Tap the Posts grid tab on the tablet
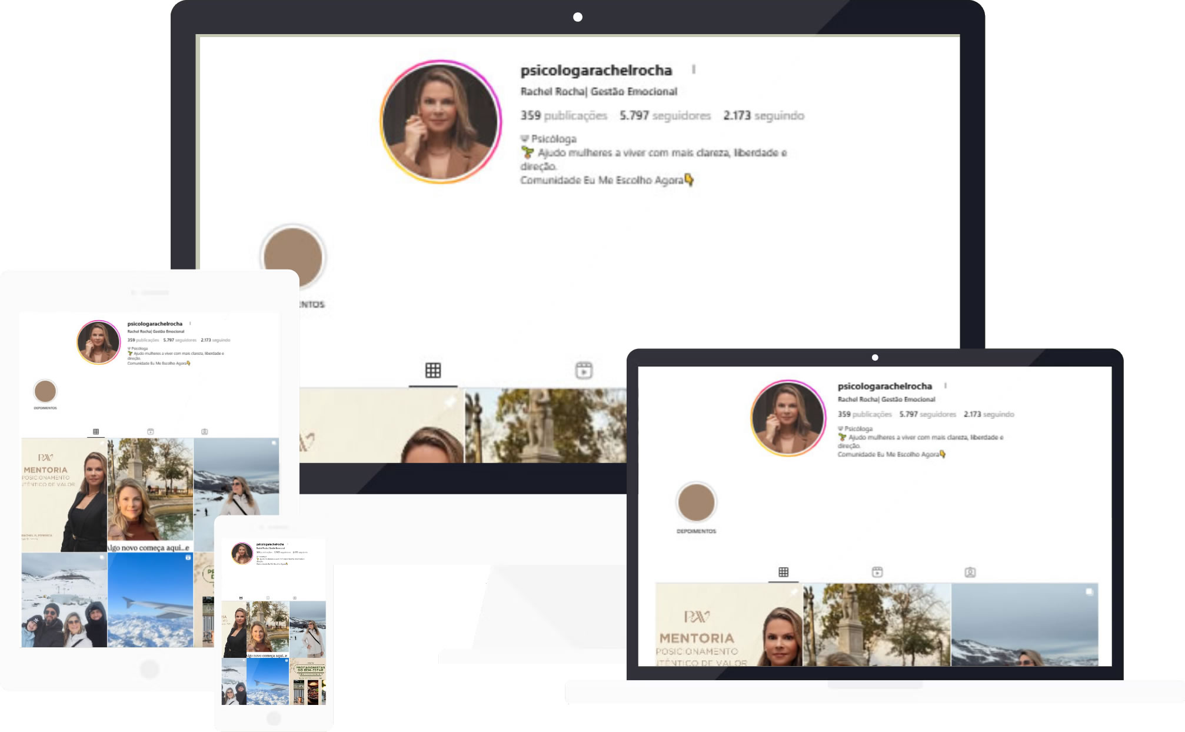Image resolution: width=1185 pixels, height=732 pixels. [x=96, y=432]
